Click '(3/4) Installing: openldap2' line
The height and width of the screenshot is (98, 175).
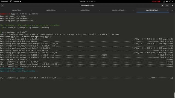(86, 66)
